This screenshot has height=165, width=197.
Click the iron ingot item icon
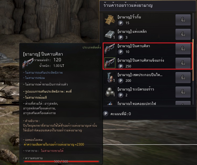coord(110,34)
